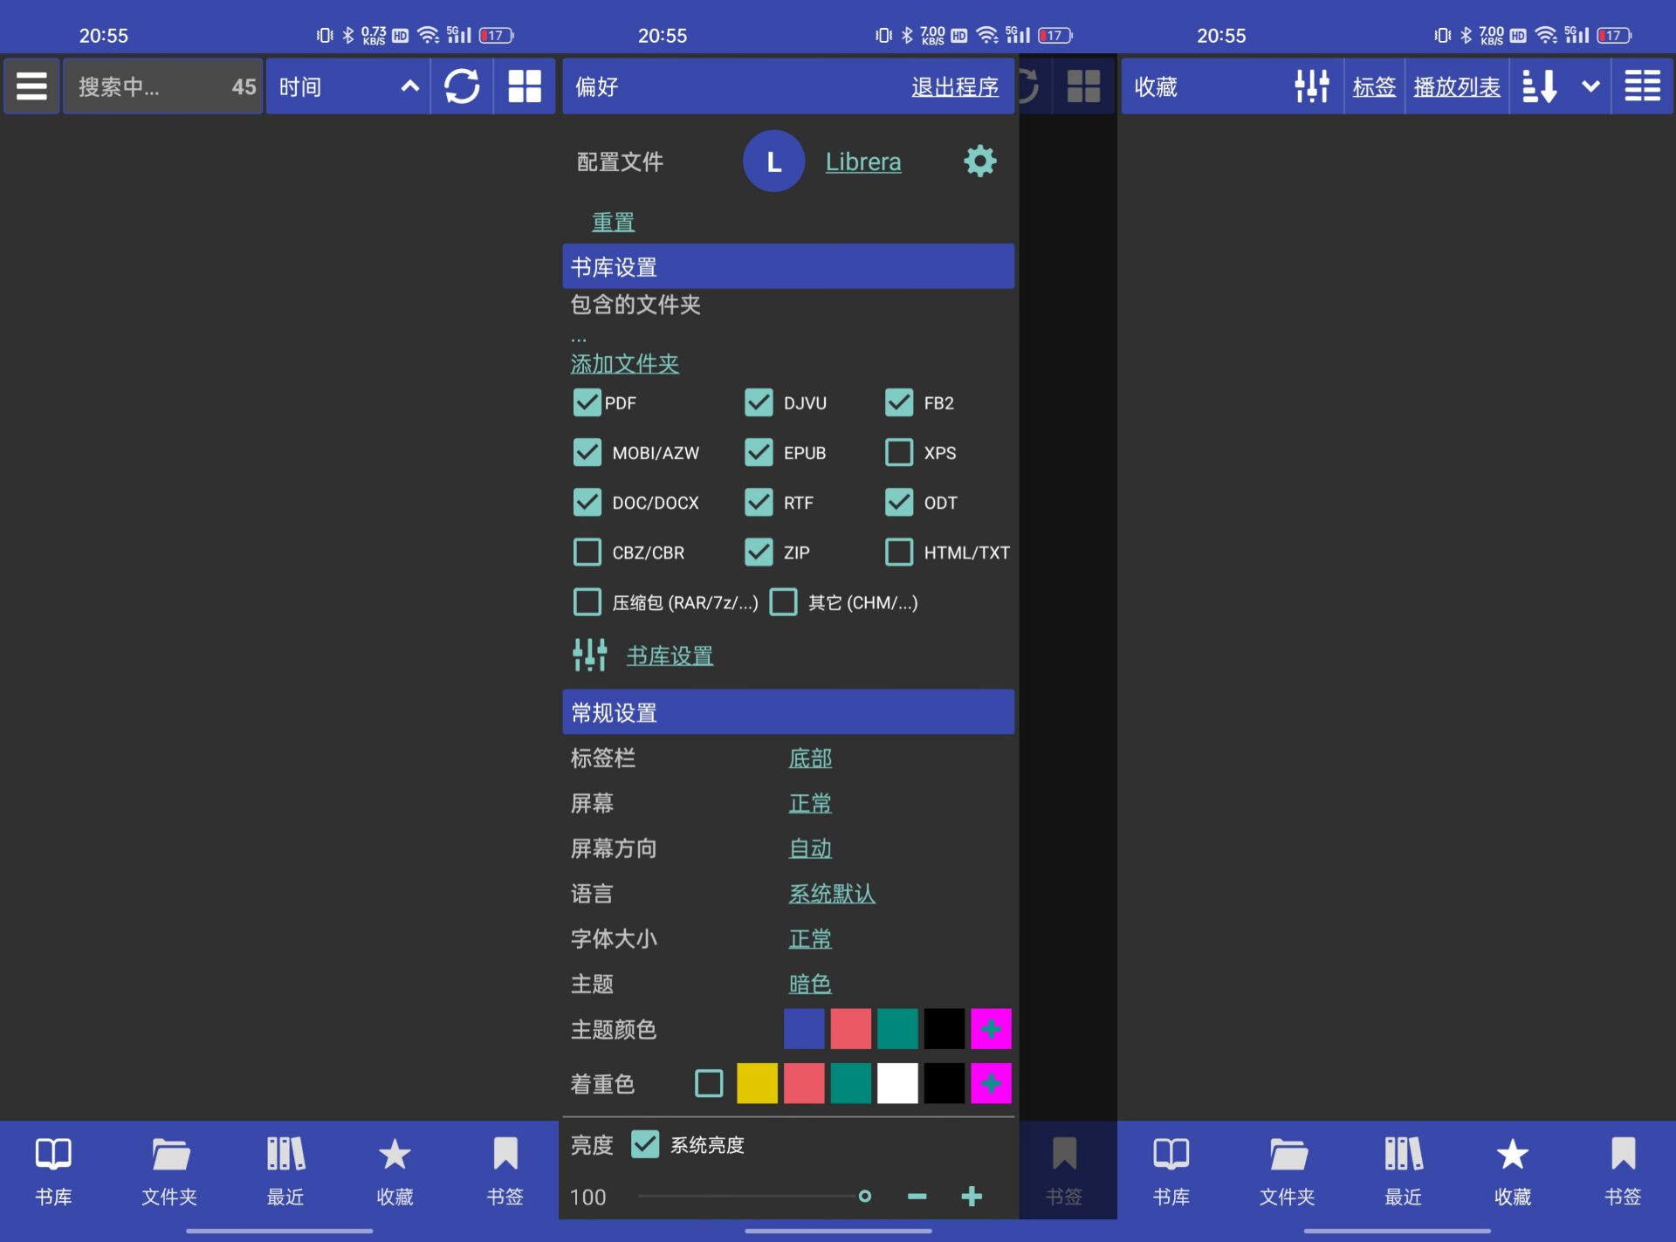The image size is (1676, 1242).
Task: Select the teal theme color swatch
Action: (x=897, y=1029)
